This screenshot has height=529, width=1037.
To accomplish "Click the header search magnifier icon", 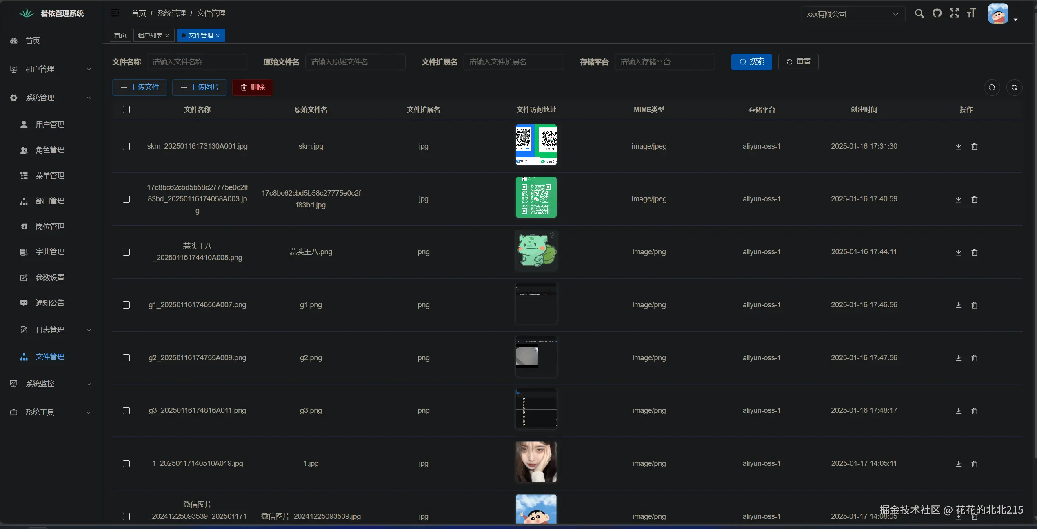I will (x=919, y=13).
